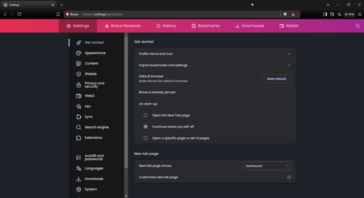Image resolution: width=364 pixels, height=198 pixels.
Task: Switch to the Bookmarks tab
Action: tap(206, 26)
